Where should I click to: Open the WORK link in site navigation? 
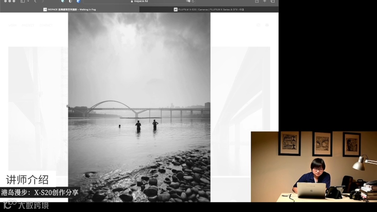(x=13, y=25)
